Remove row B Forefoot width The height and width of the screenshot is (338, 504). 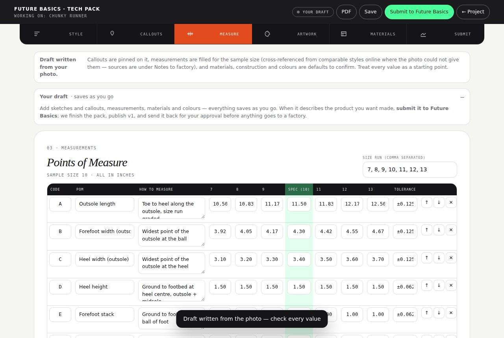[x=451, y=230]
